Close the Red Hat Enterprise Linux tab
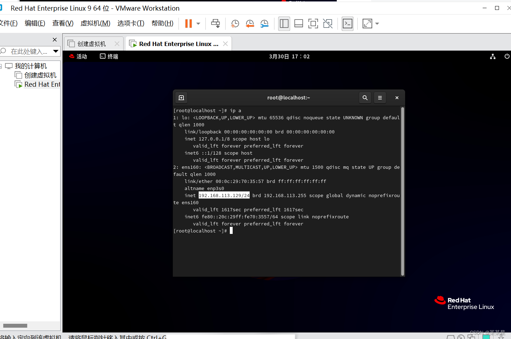Viewport: 511px width, 339px height. tap(225, 44)
